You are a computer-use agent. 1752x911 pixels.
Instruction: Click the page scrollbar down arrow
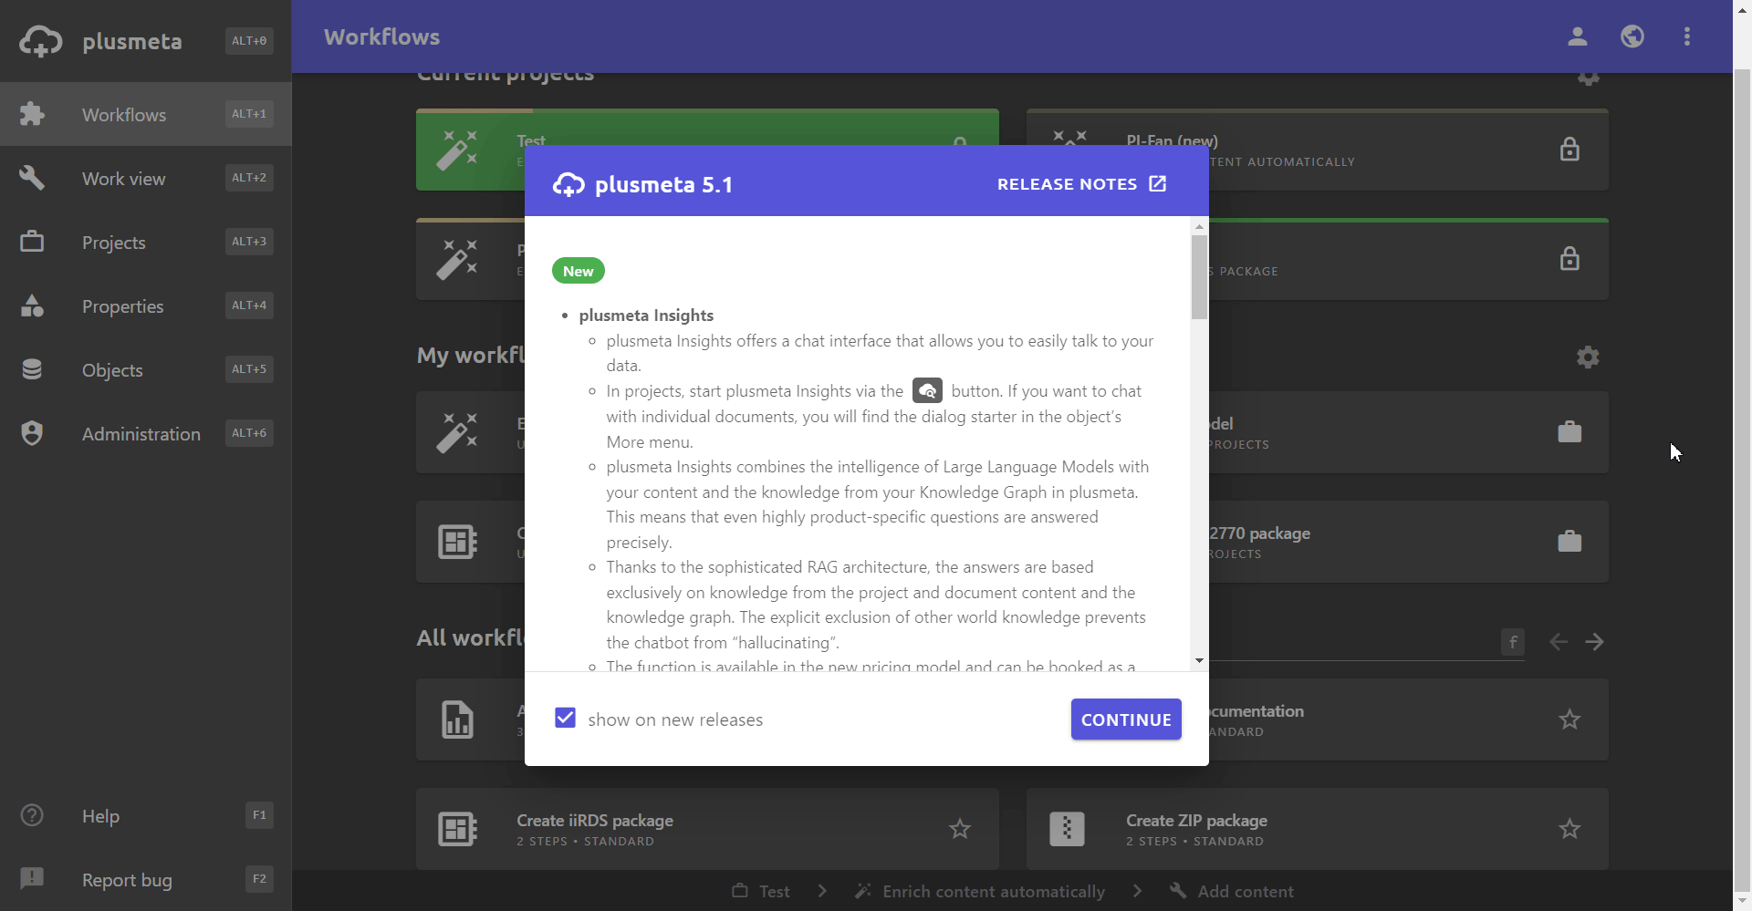point(1743,901)
